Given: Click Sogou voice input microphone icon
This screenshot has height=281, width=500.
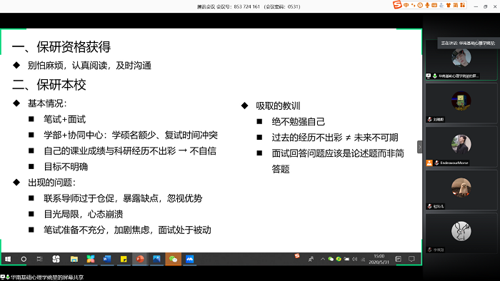Looking at the screenshot, I should (x=427, y=5).
